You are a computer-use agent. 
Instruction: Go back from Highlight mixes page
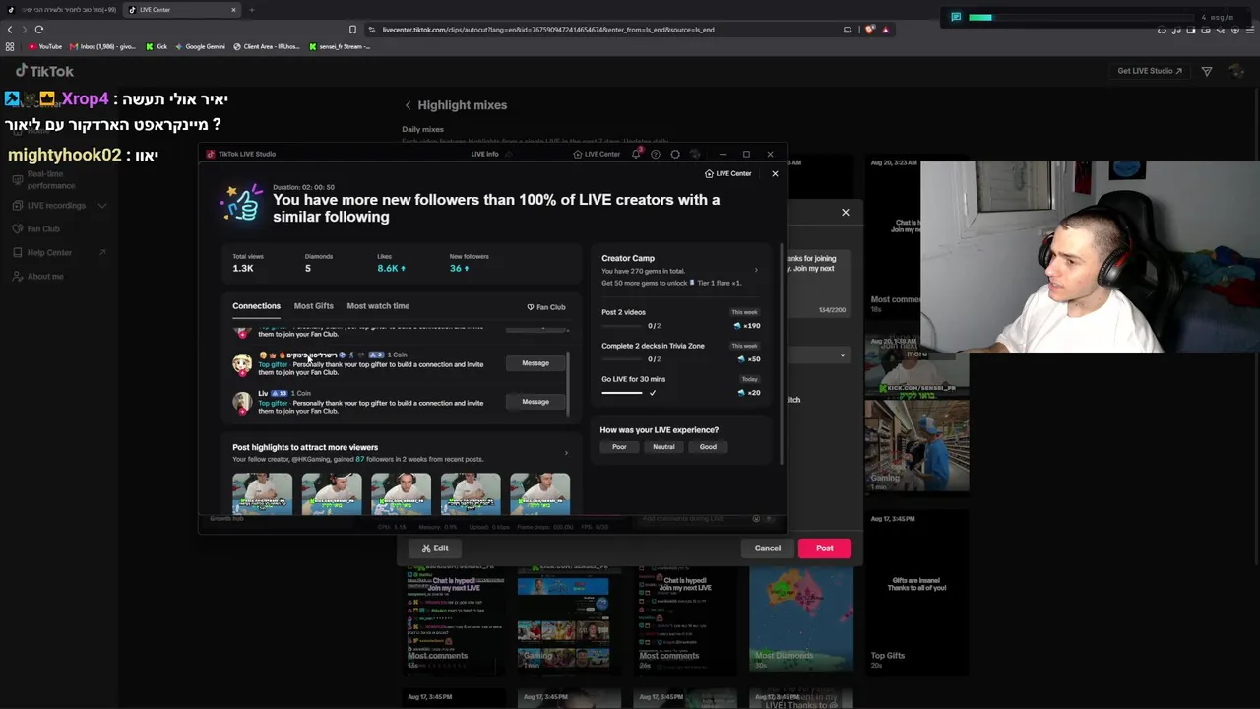pyautogui.click(x=408, y=105)
